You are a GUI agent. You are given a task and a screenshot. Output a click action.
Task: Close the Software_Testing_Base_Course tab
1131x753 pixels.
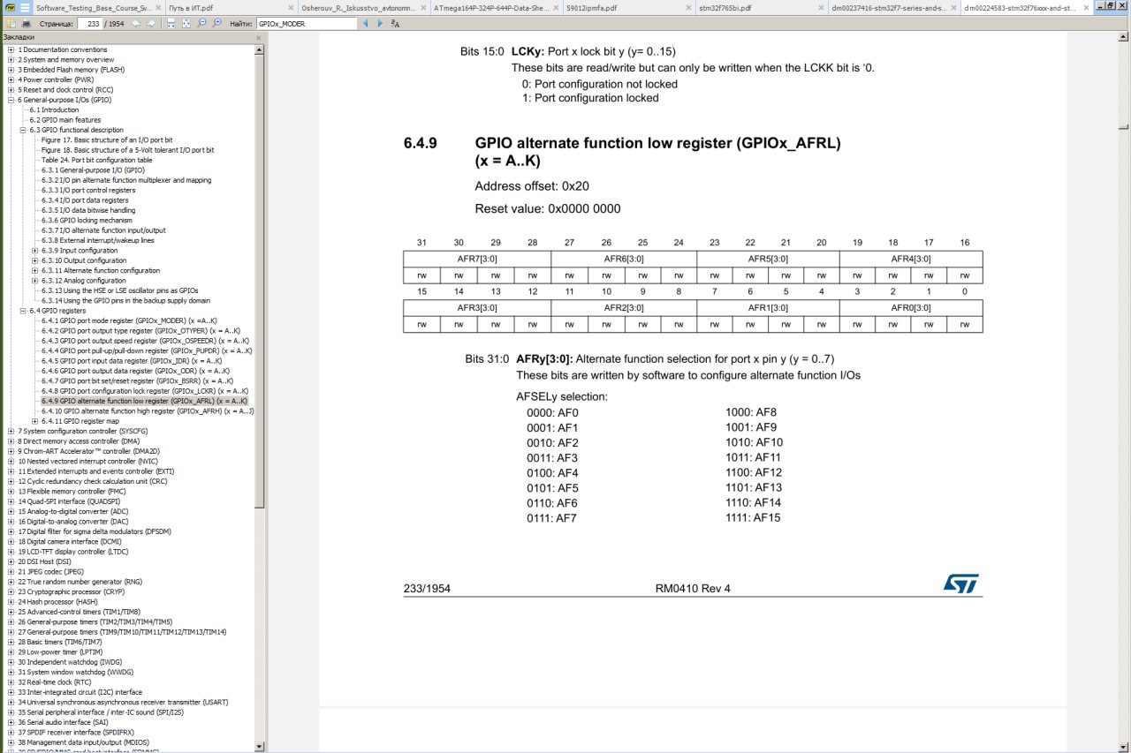coord(158,8)
